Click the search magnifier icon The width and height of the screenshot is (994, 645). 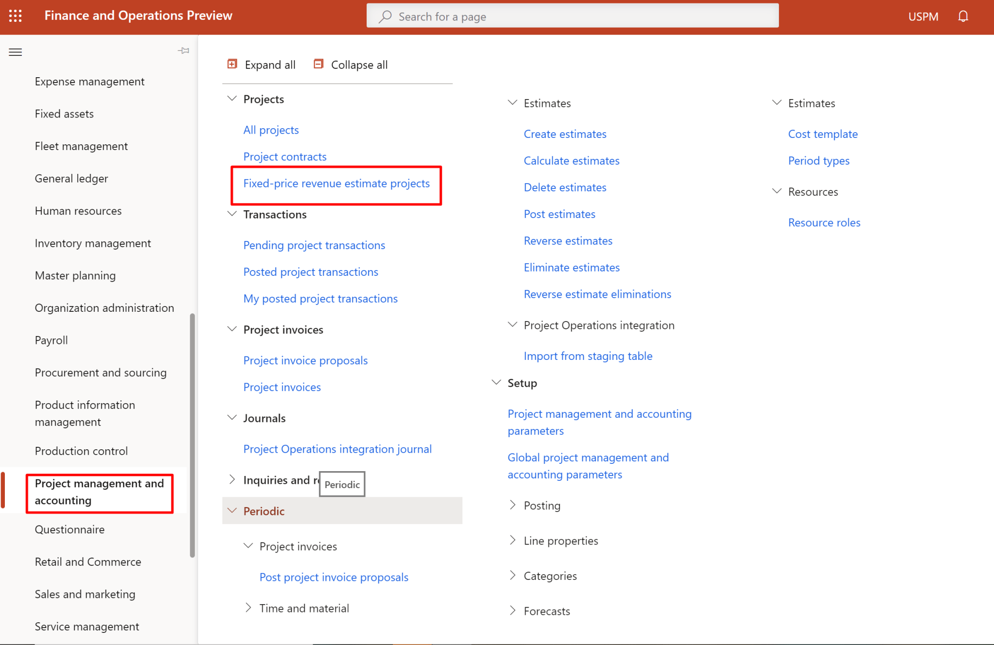385,16
